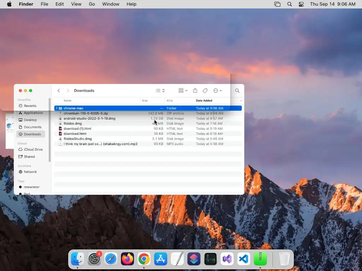Launch Firefox from the Dock
The image size is (362, 271).
(x=127, y=259)
